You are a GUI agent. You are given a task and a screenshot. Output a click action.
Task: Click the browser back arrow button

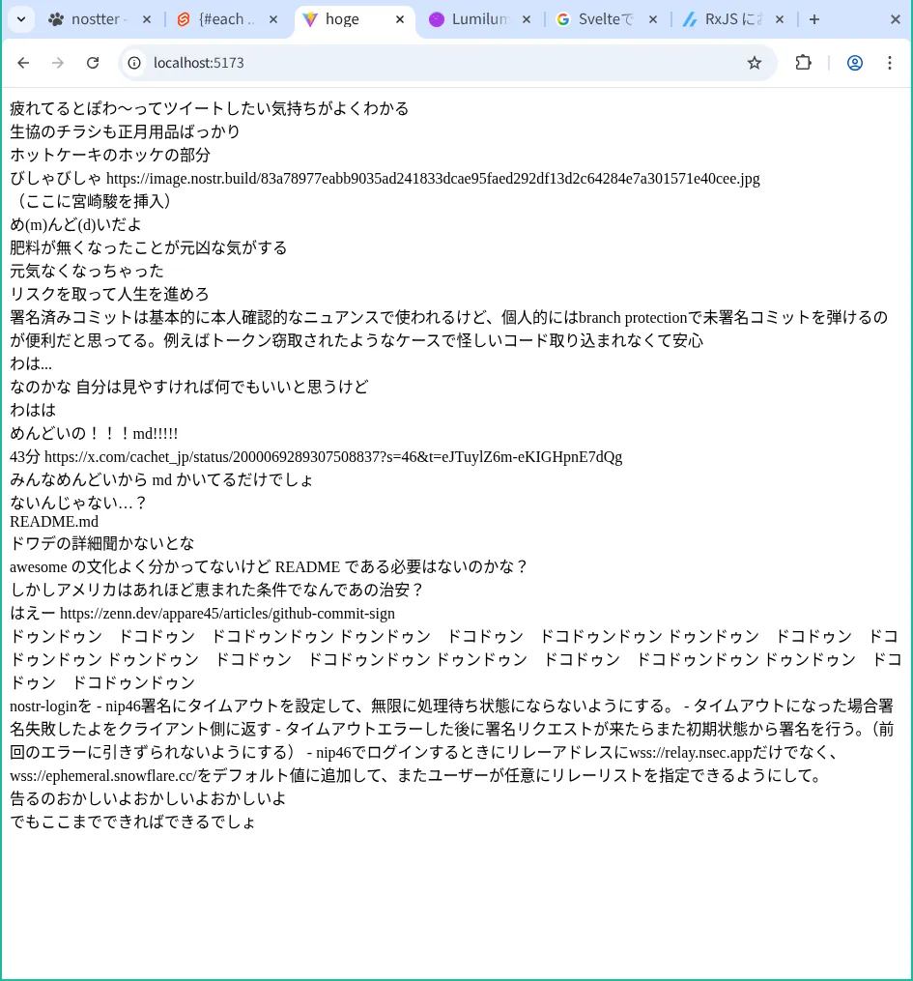tap(23, 63)
